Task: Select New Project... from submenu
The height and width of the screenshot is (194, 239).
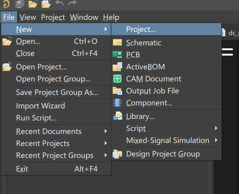Action: click(141, 29)
